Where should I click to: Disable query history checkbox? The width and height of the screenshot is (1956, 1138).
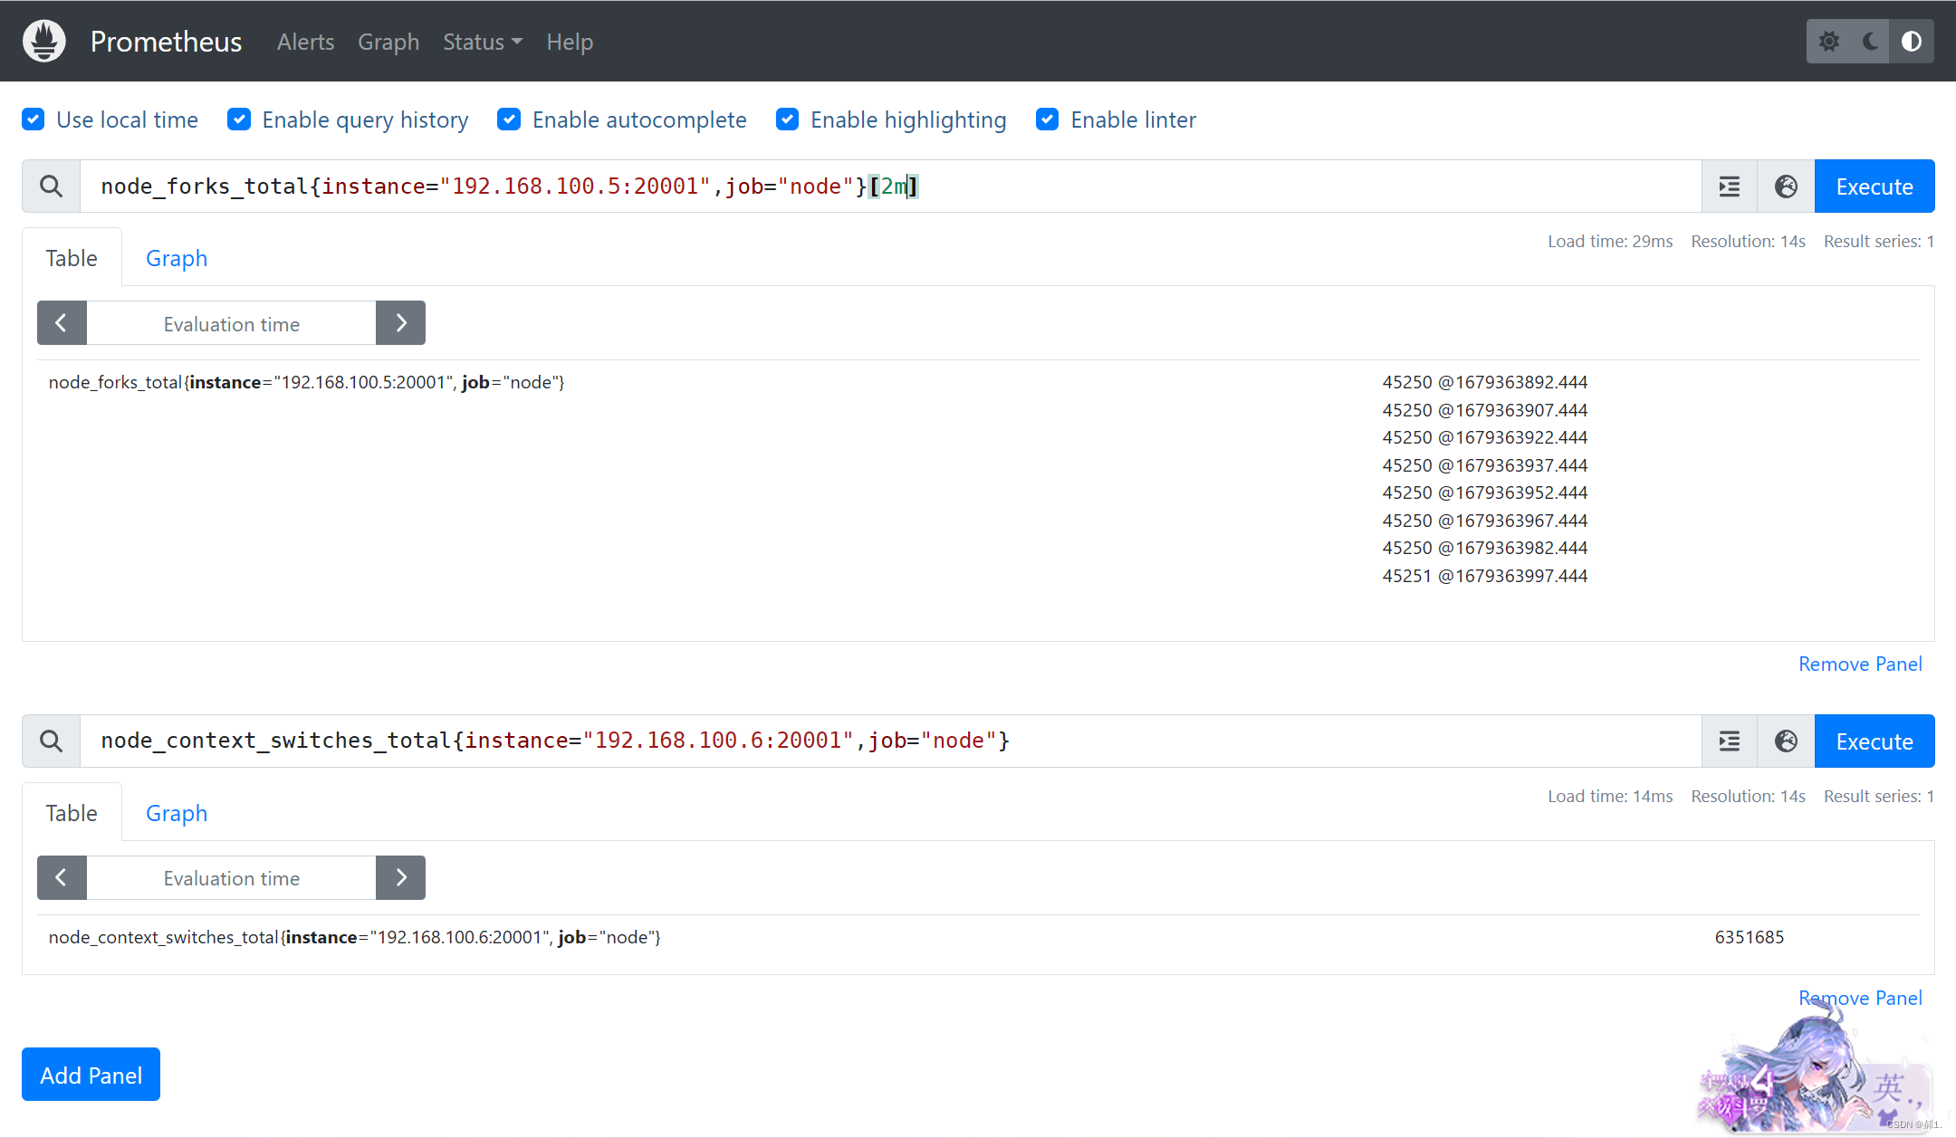pos(239,120)
